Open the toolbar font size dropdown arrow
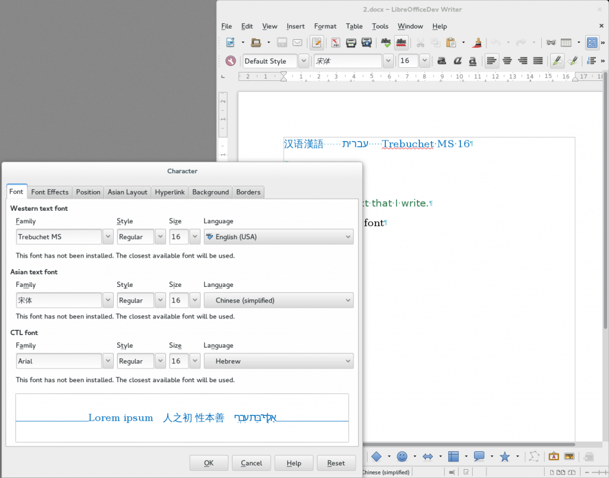This screenshot has height=478, width=609. tap(425, 61)
